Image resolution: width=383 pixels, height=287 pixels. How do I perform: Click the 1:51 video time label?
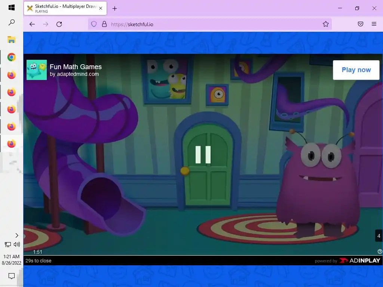coord(38,252)
